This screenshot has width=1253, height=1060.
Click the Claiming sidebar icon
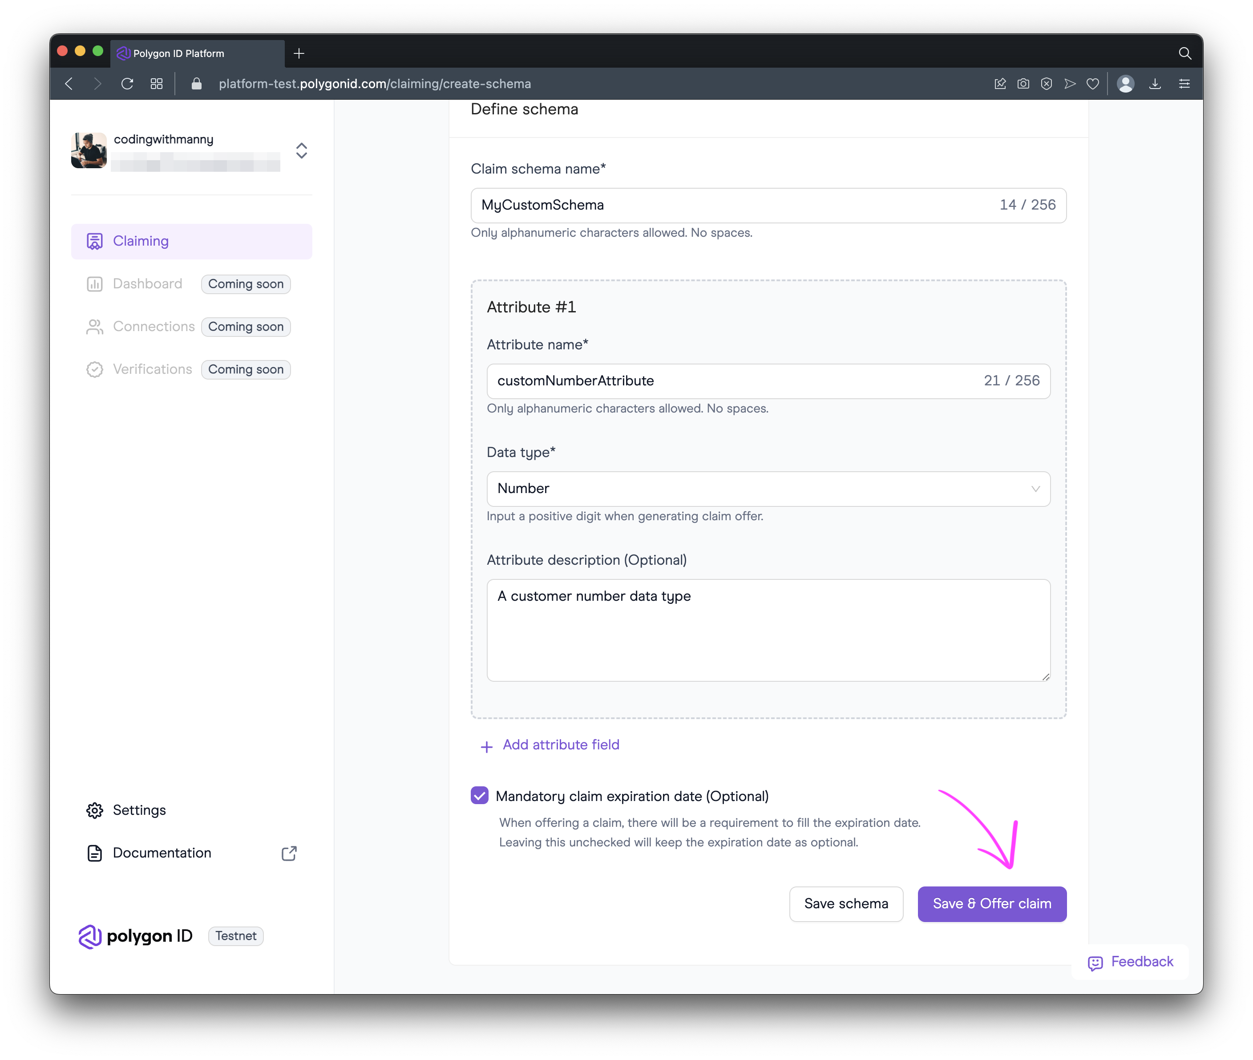(x=94, y=241)
